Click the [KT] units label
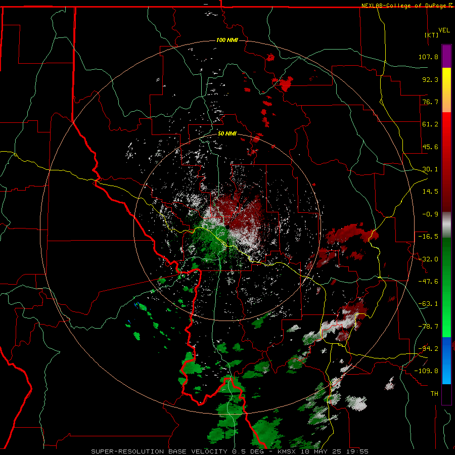 coord(431,35)
